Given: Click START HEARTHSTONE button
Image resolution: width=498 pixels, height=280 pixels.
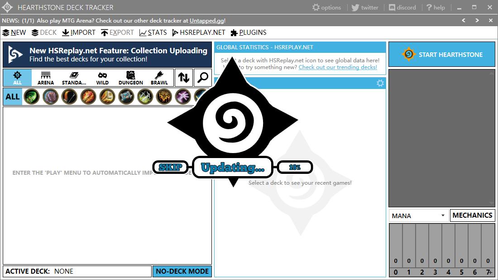Looking at the screenshot, I should pyautogui.click(x=442, y=54).
